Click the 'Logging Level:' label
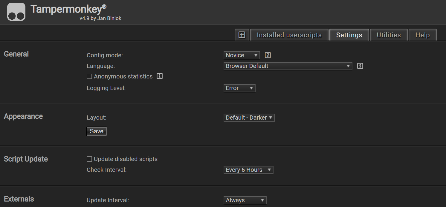The image size is (446, 207). click(106, 88)
